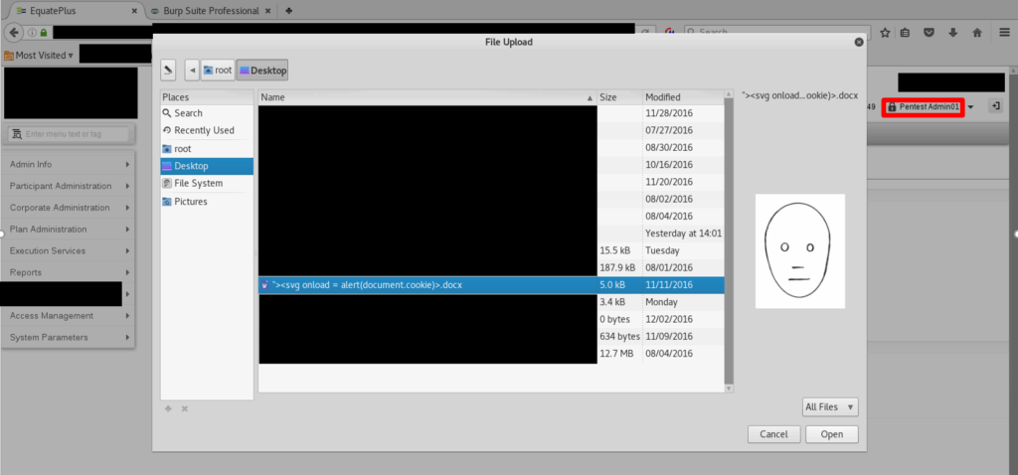The width and height of the screenshot is (1018, 475).
Task: Expand the Access Management submenu
Action: point(70,316)
